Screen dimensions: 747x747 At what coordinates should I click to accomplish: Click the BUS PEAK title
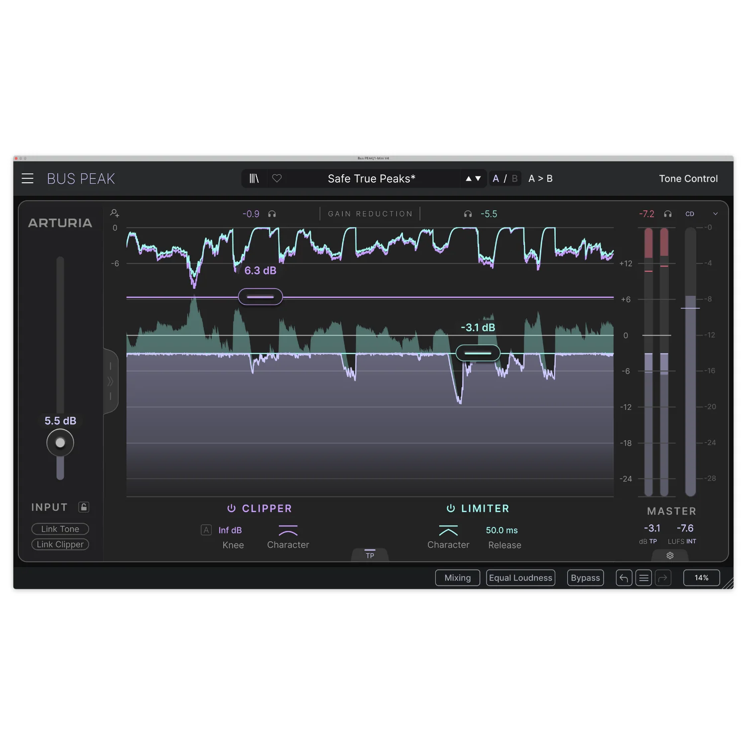[x=81, y=179]
